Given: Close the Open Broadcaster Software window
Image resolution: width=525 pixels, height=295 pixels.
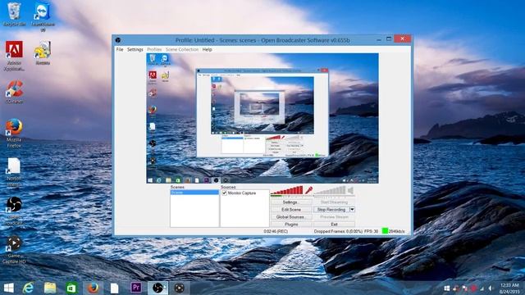Looking at the screenshot, I should coord(402,39).
